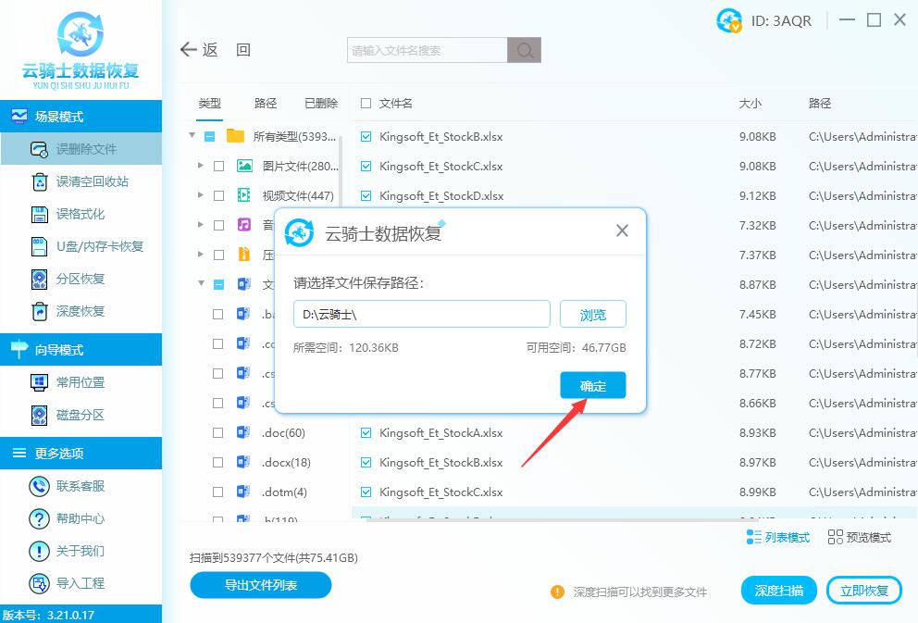Open the 误删除文件 recovery mode
Image resolution: width=918 pixels, height=623 pixels.
pos(81,149)
